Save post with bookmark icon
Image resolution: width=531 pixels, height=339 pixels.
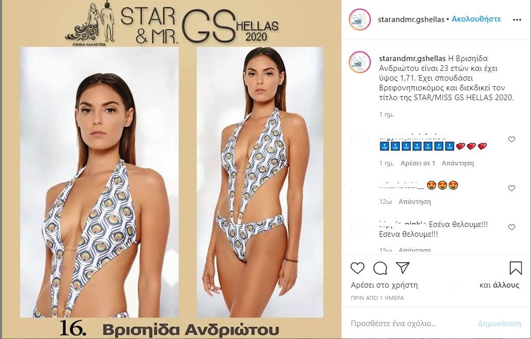click(x=516, y=268)
